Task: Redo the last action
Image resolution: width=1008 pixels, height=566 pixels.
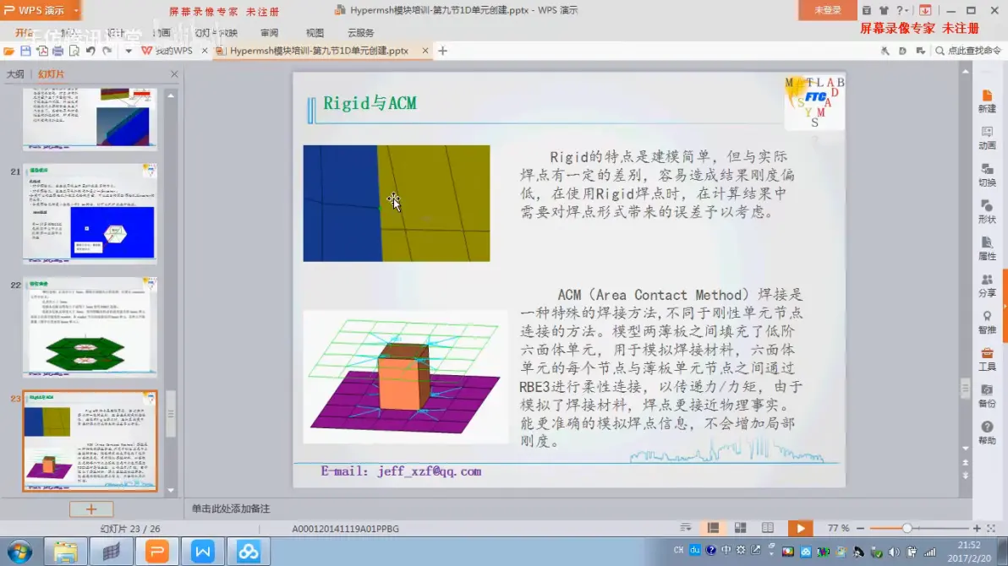Action: 107,51
